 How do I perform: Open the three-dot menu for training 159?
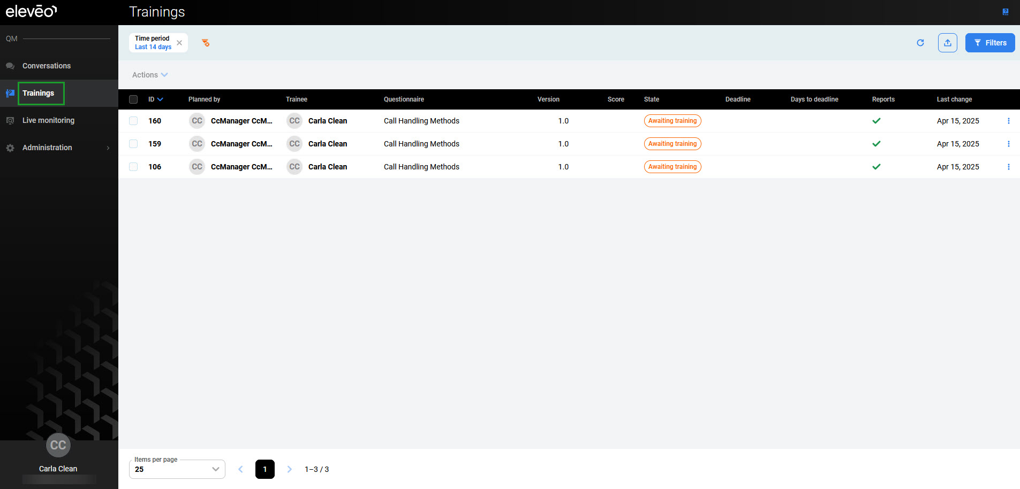[1008, 144]
